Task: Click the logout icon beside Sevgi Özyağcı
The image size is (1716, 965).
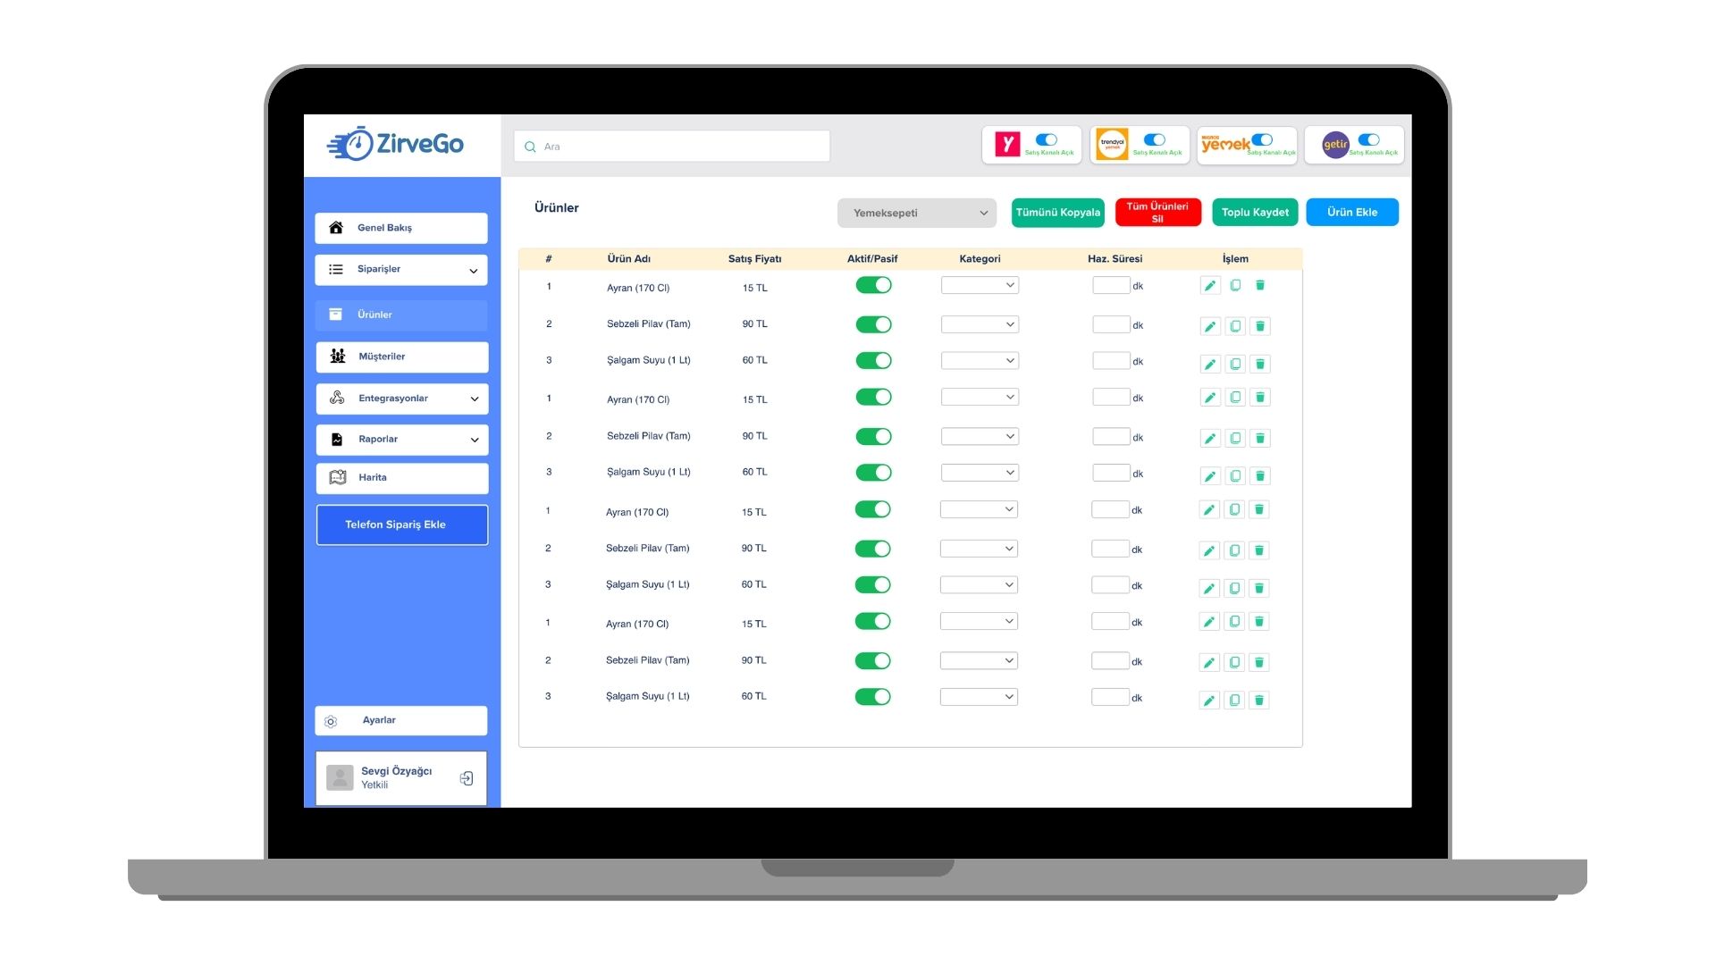Action: [x=467, y=778]
